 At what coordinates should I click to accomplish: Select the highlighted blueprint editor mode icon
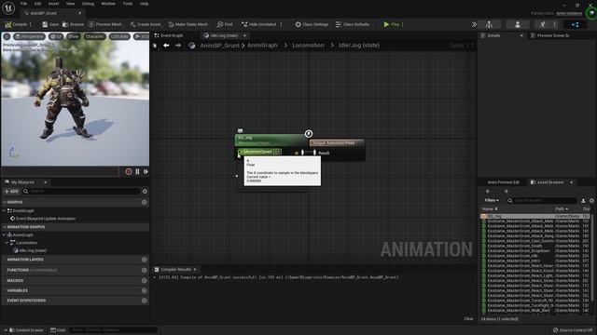click(x=576, y=25)
